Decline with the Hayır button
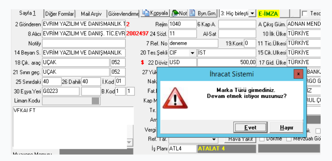This screenshot has width=332, height=161. 286,127
